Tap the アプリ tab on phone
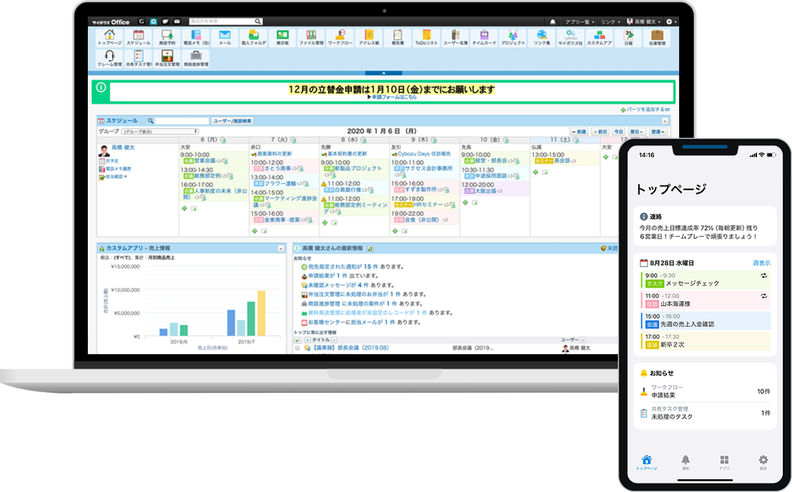792x492 pixels. coord(724,462)
